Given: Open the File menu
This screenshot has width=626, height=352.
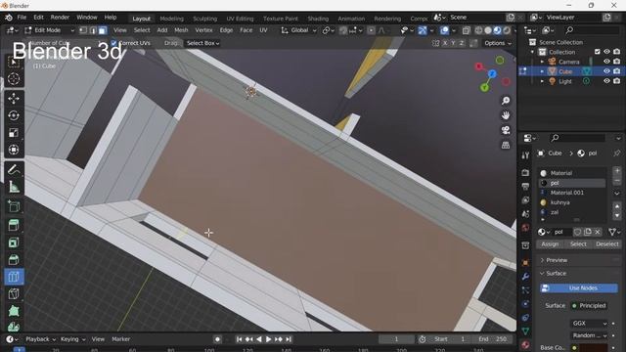Looking at the screenshot, I should [22, 18].
